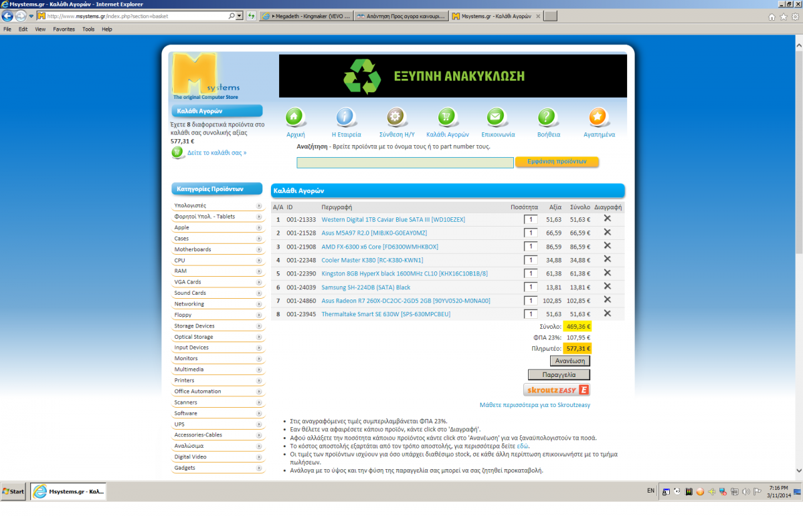The image size is (803, 516).
Task: Click the refresh icon next to address bar
Action: [251, 15]
